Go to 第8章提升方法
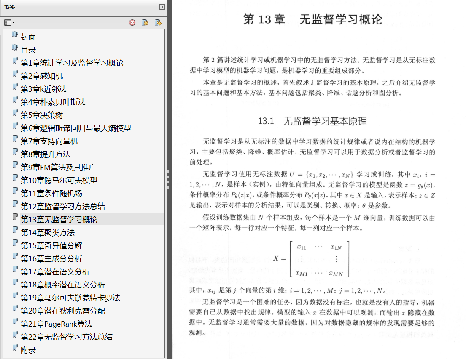Viewport: 466px width, 359px height. (46, 154)
